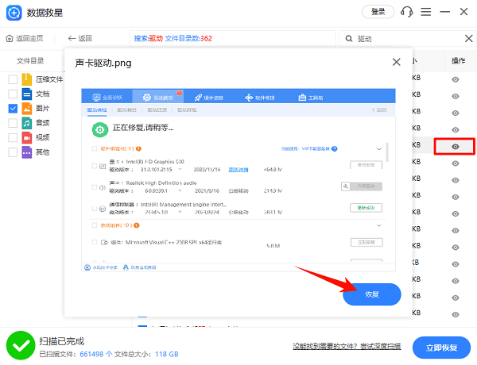Open the hamburger main menu
The width and height of the screenshot is (477, 365).
click(426, 12)
